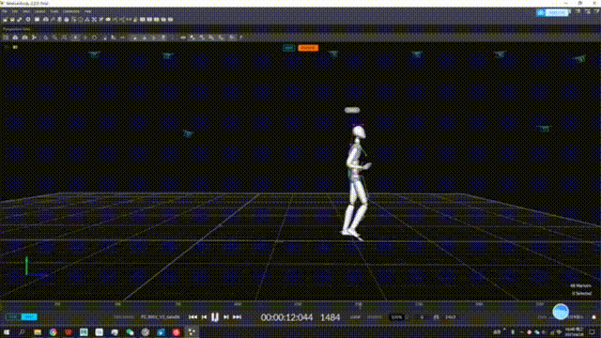This screenshot has width=601, height=338.
Task: Click the blue button at top right
Action: [x=552, y=12]
